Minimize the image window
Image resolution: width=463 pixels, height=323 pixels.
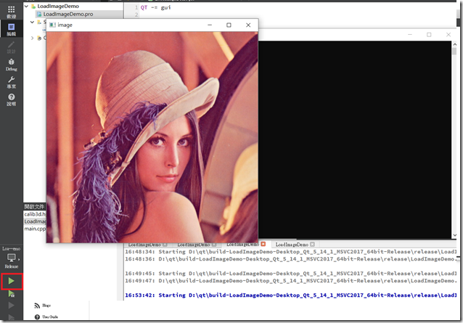pos(210,25)
